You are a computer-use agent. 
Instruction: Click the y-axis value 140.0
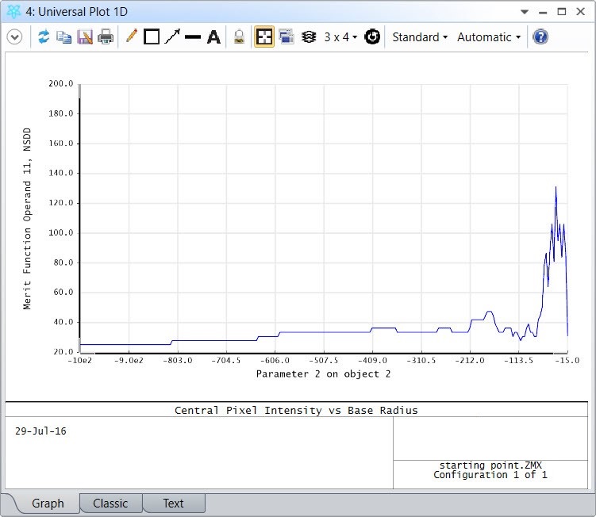pyautogui.click(x=61, y=173)
